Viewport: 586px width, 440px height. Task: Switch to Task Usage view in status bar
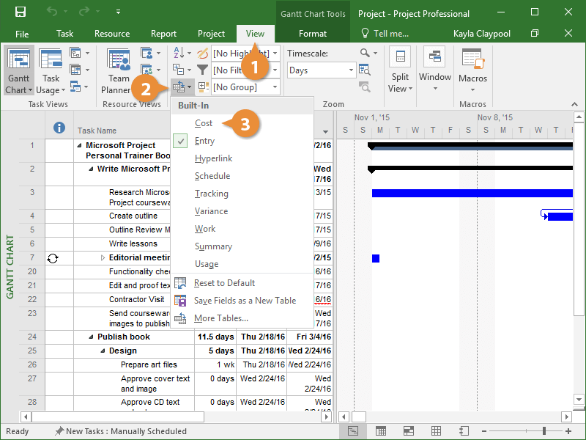[x=381, y=431]
